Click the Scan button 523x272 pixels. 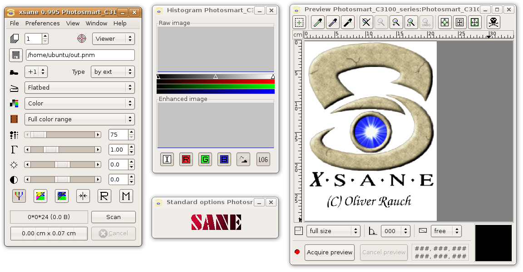coord(113,217)
